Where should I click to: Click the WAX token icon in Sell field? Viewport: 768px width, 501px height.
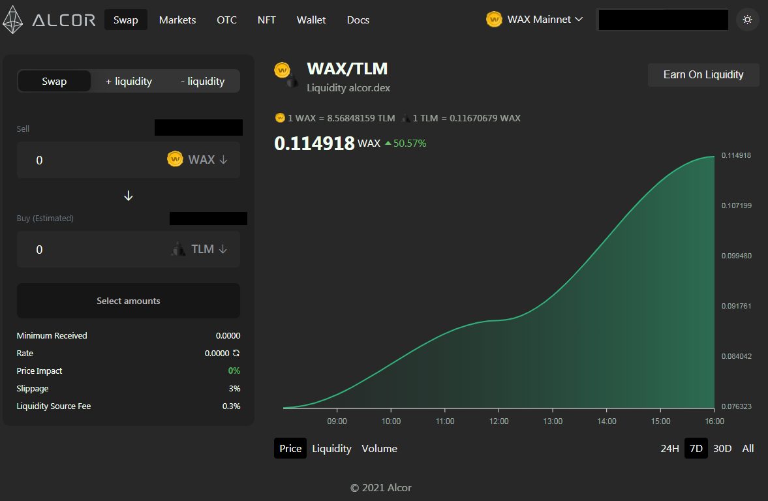tap(175, 159)
